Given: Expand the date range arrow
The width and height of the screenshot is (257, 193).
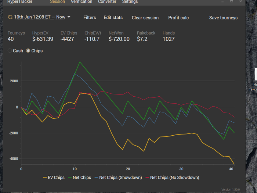Looking at the screenshot, I should 69,17.
